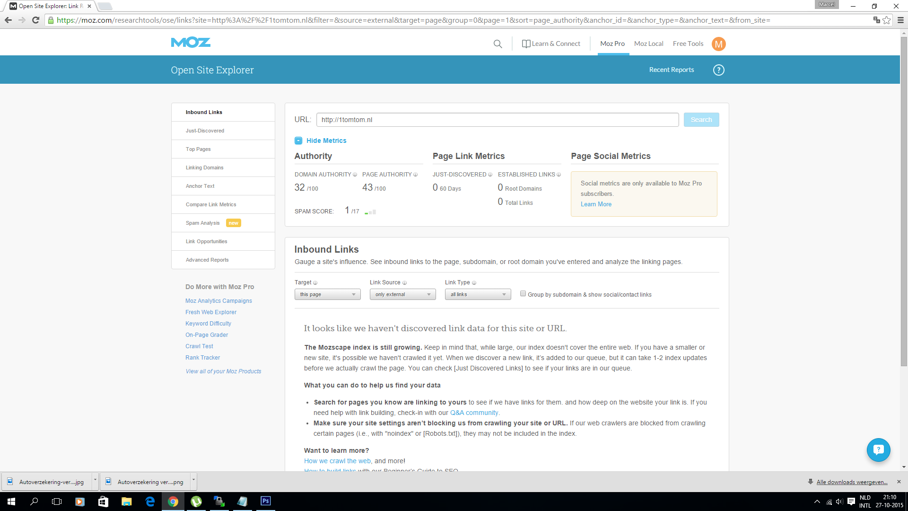The image size is (908, 511).
Task: Open the Link Source 'only external' dropdown
Action: coord(402,294)
